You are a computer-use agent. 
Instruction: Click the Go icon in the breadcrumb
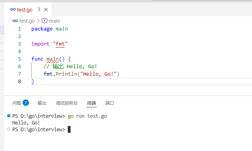click(x=15, y=21)
